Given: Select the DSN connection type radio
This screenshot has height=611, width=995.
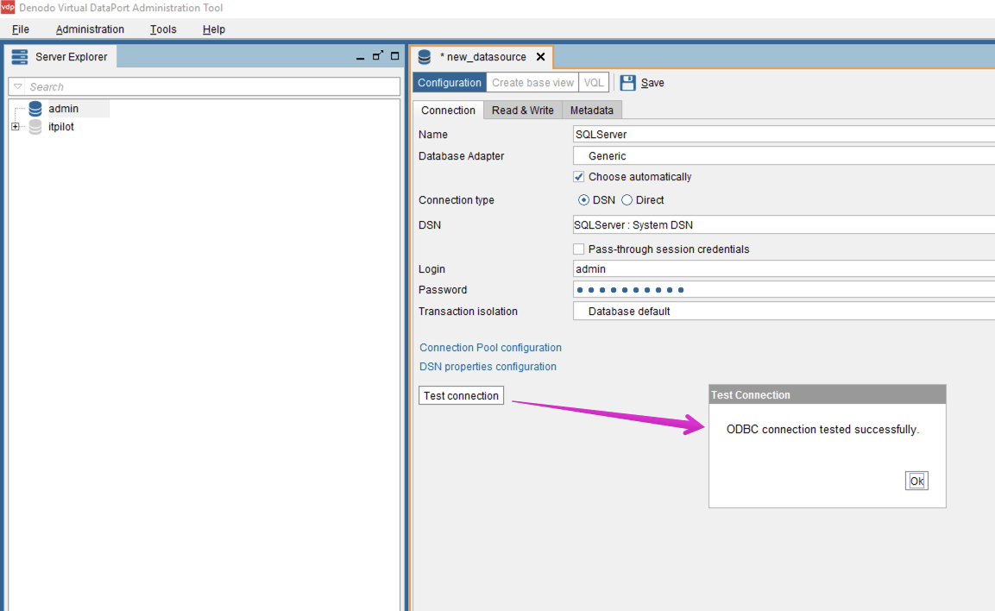Looking at the screenshot, I should point(583,200).
